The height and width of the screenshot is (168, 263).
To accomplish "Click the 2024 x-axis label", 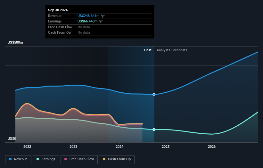I will tap(119, 147).
